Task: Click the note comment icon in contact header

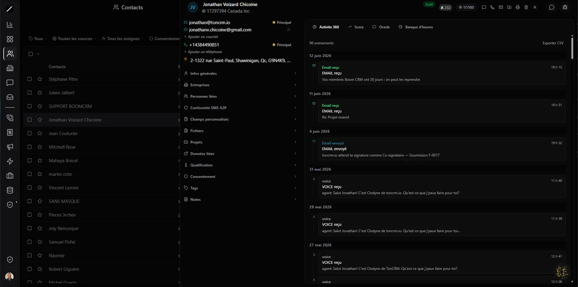Action: pyautogui.click(x=484, y=7)
